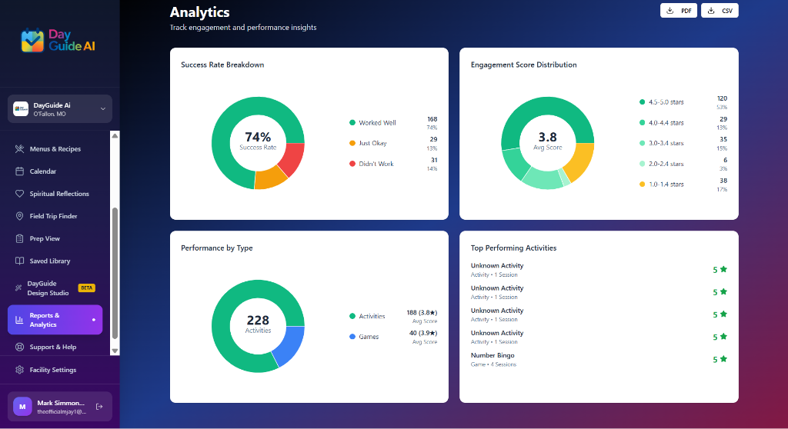Click the DayGuide Ai facility thumbnail icon
Viewport: 788px width, 429px height.
click(x=21, y=108)
